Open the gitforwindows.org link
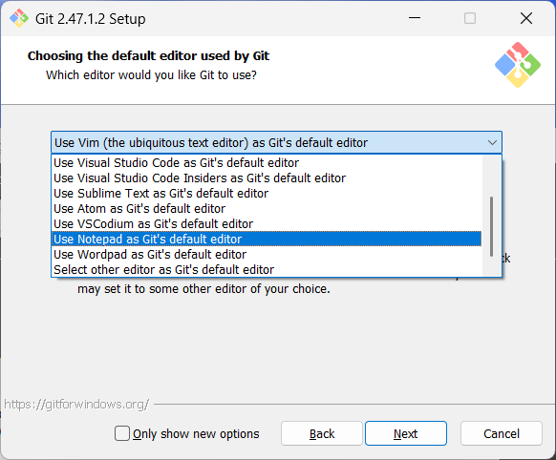 (76, 404)
